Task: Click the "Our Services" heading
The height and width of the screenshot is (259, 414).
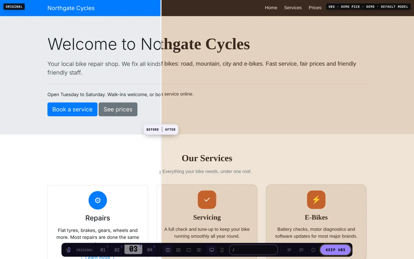Action: click(207, 158)
